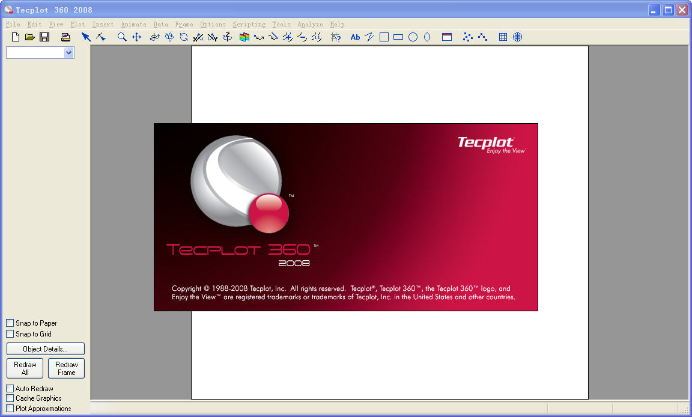Toggle the Auto Redraw checkbox
The height and width of the screenshot is (417, 692).
pyautogui.click(x=10, y=388)
